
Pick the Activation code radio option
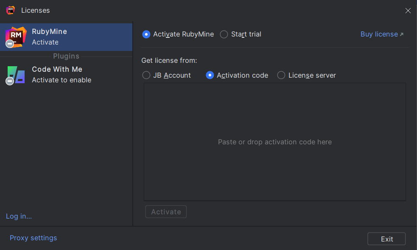[210, 75]
